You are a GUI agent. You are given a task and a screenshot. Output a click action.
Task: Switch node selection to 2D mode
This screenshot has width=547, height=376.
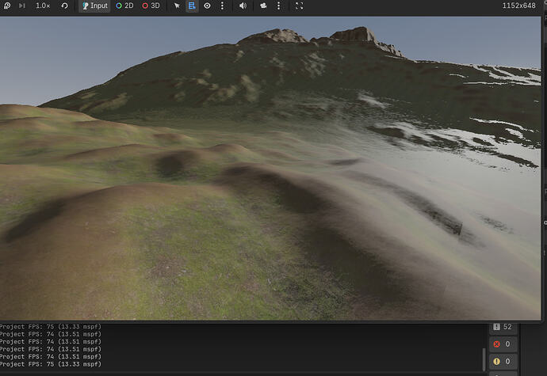[x=124, y=6]
